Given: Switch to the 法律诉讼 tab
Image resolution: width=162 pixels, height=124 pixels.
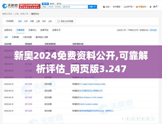Looking at the screenshot, I should [x=32, y=30].
